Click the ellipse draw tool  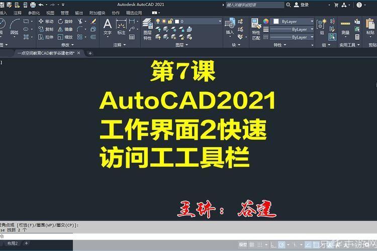pyautogui.click(x=26, y=29)
